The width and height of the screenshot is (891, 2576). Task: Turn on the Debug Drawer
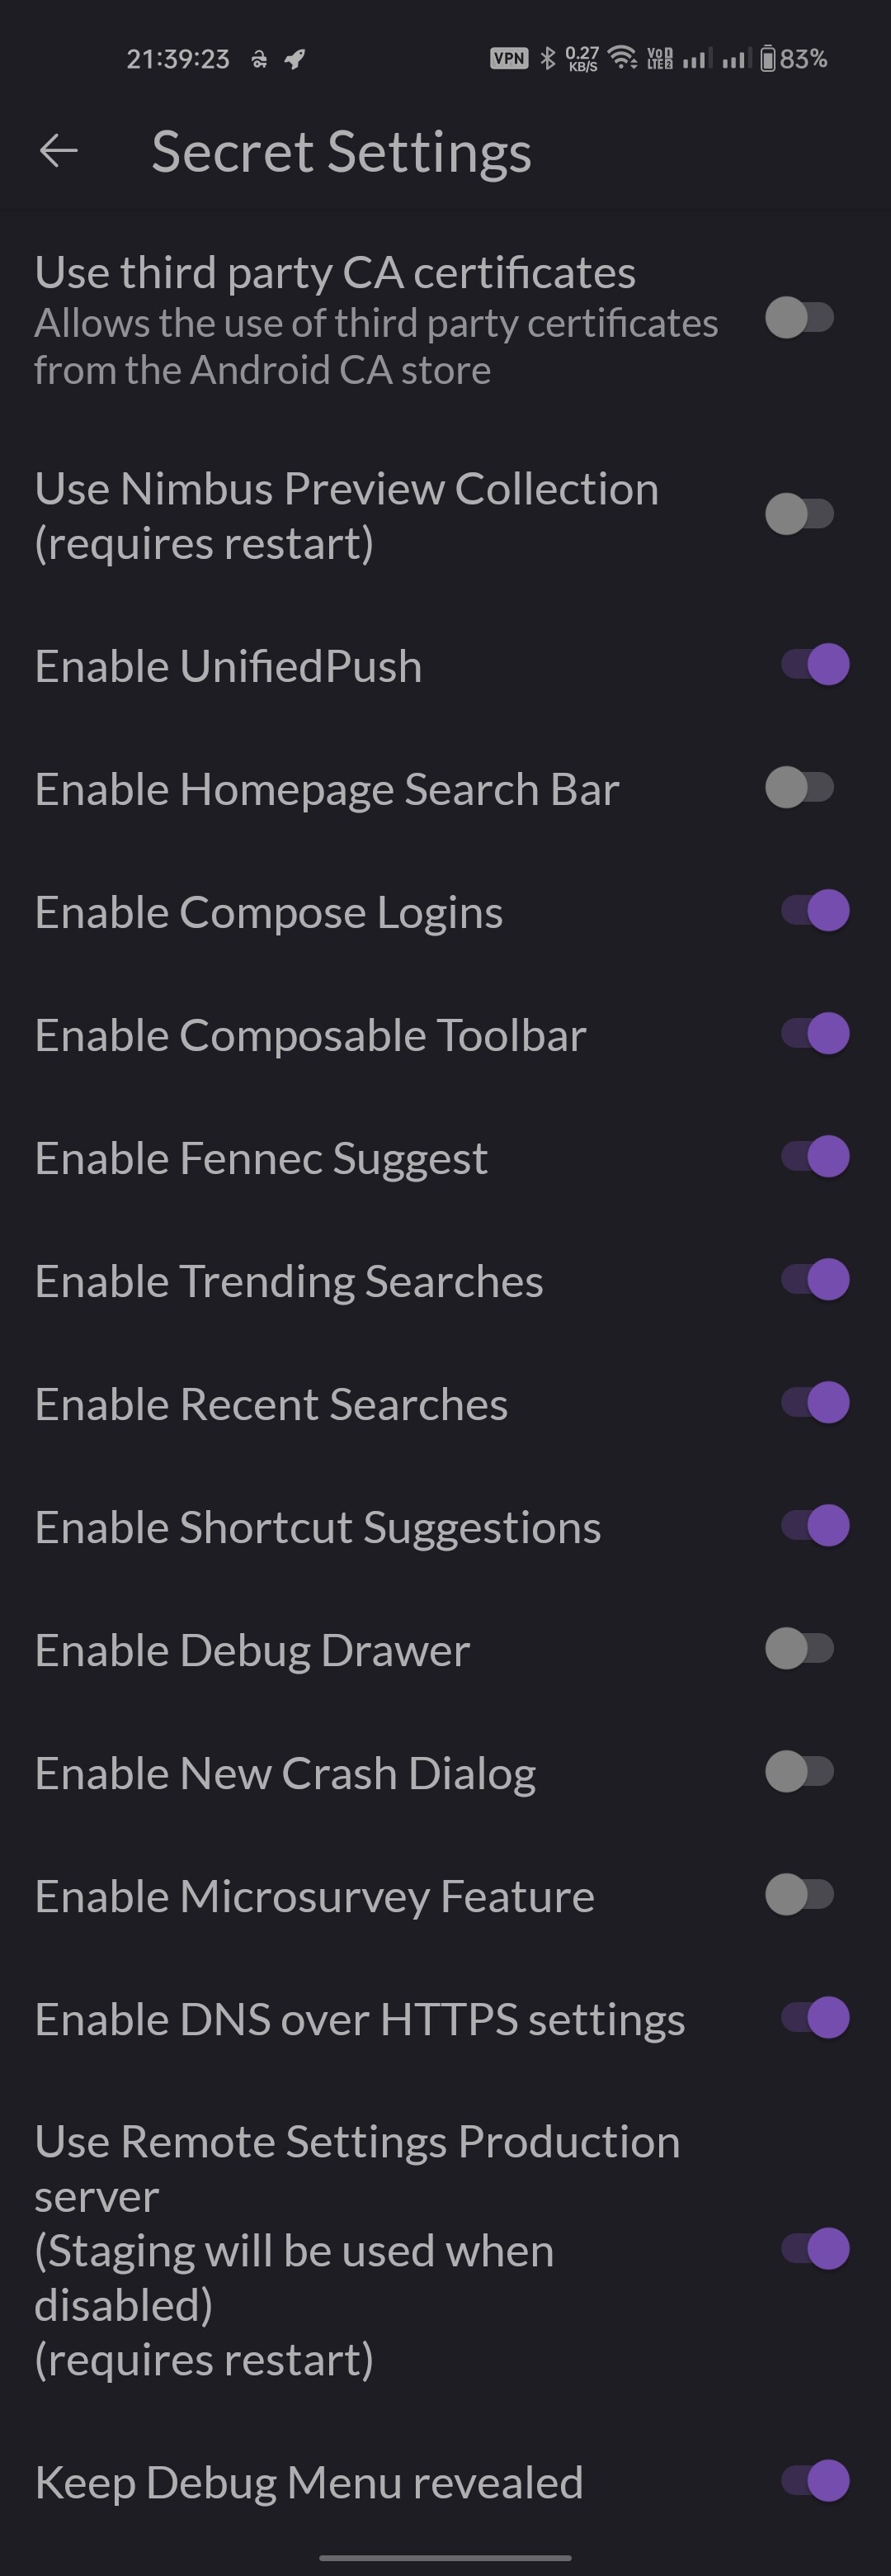point(800,1649)
